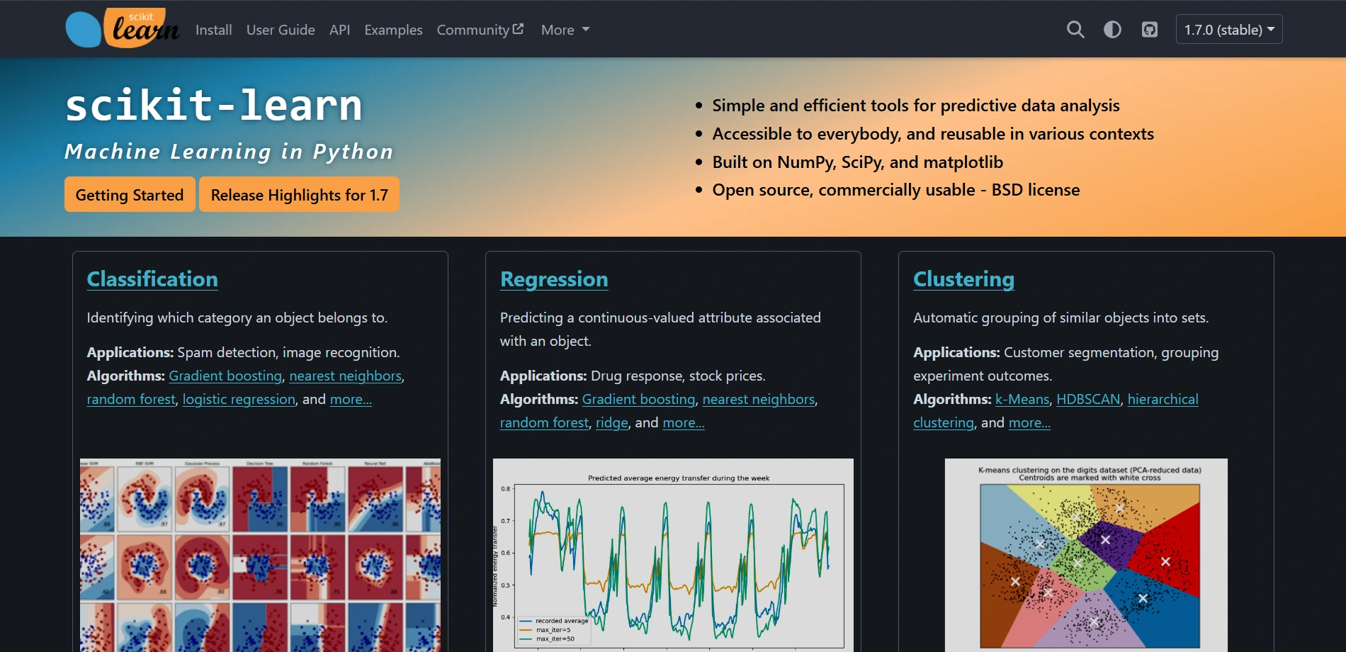Follow Classification's random forest link
This screenshot has width=1346, height=652.
point(131,400)
